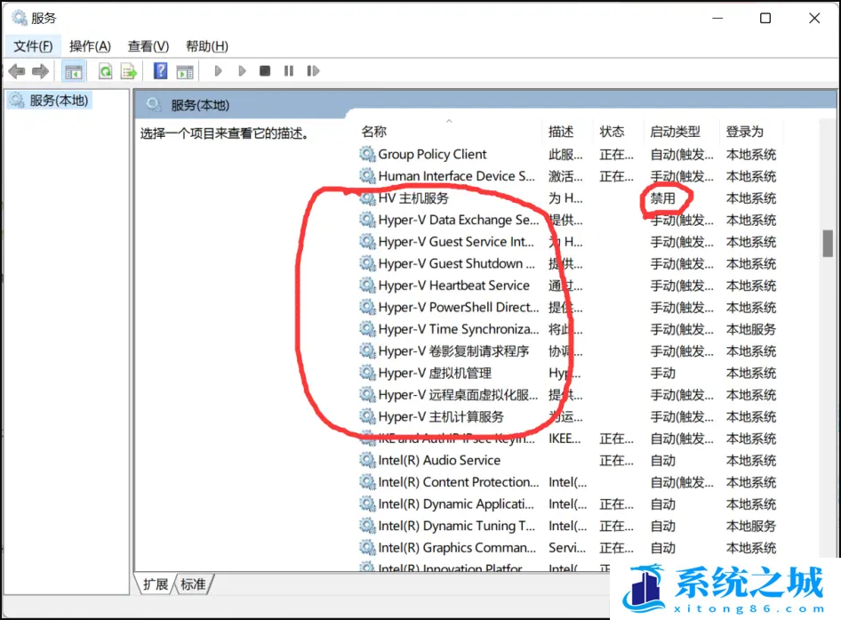Click gear icon beside Hyper-V 虚拟机管理
Image resolution: width=841 pixels, height=620 pixels.
point(367,373)
